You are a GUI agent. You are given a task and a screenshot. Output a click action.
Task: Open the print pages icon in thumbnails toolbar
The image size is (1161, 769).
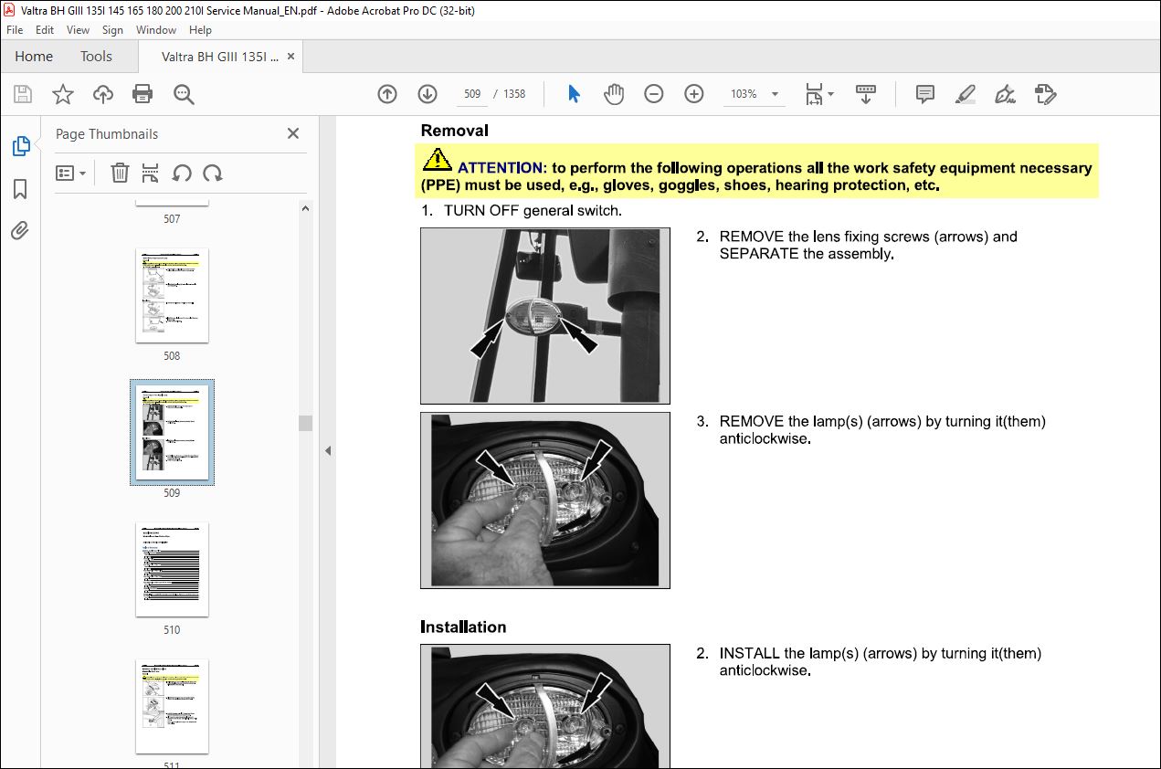click(151, 173)
